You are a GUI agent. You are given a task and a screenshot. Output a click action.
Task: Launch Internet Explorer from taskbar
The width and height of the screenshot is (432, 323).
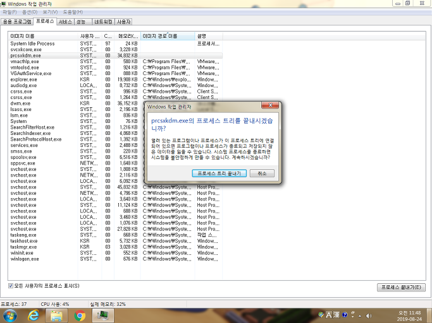pyautogui.click(x=34, y=316)
